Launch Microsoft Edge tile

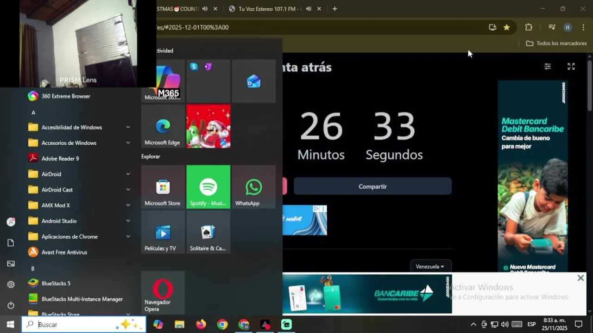click(x=163, y=126)
